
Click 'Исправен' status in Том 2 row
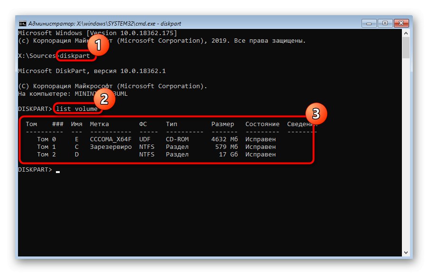pyautogui.click(x=260, y=155)
